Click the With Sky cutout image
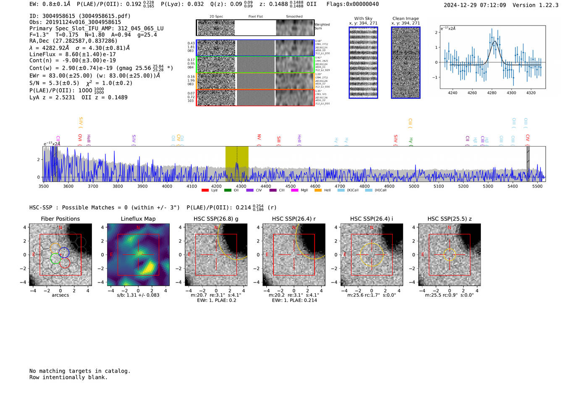 pos(363,63)
